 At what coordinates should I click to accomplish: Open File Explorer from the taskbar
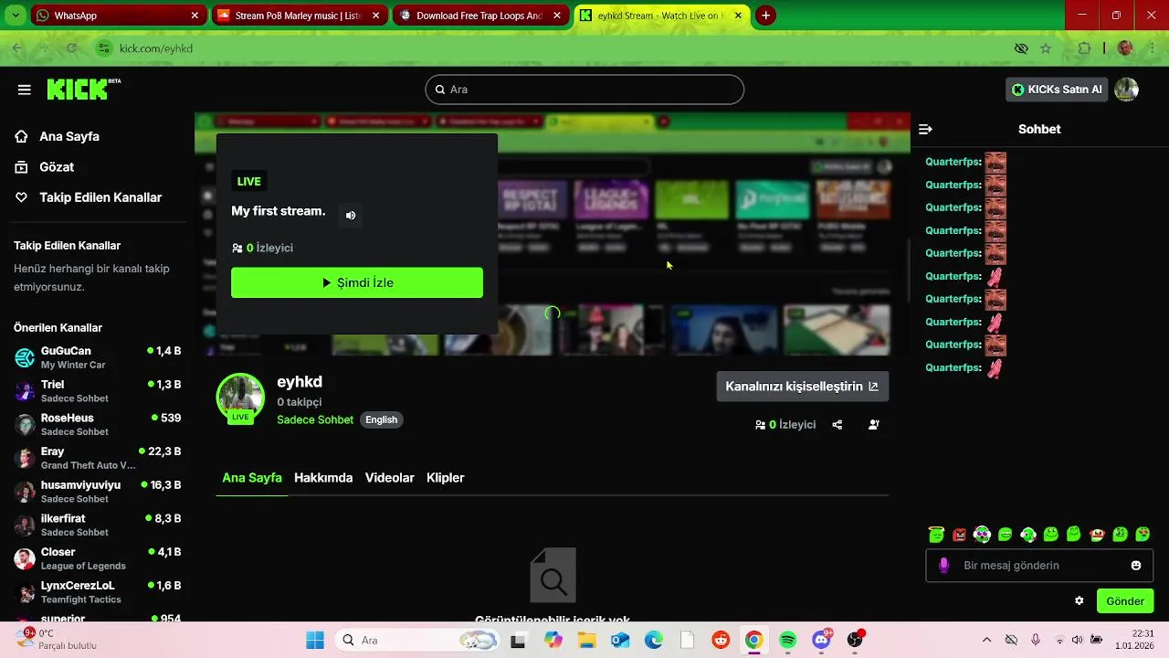(x=585, y=641)
